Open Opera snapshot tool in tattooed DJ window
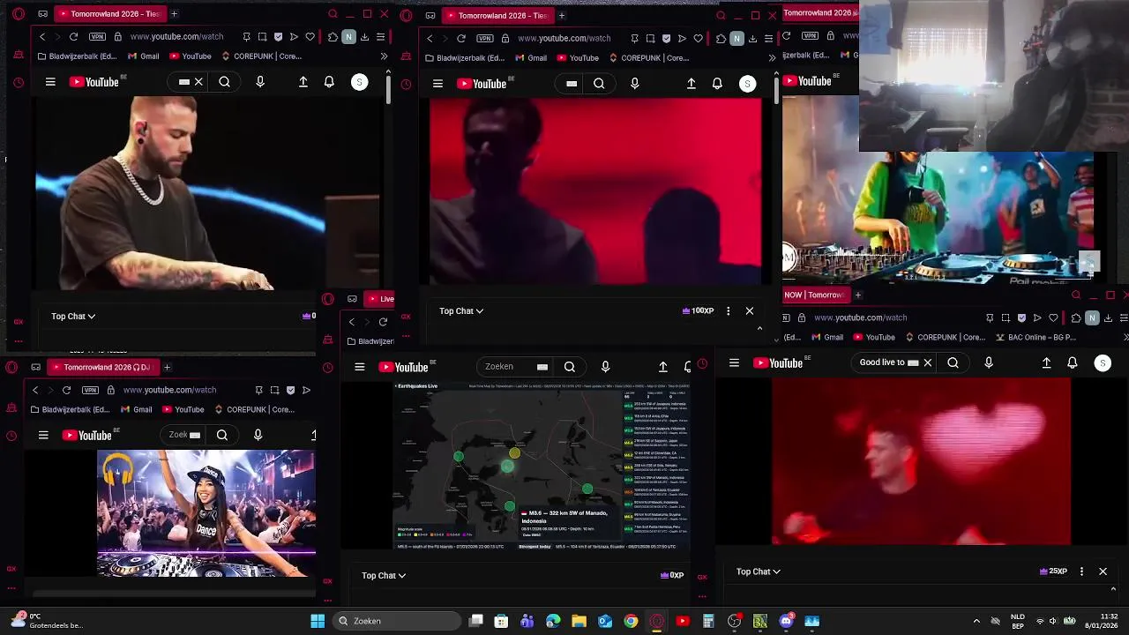The height and width of the screenshot is (635, 1129). click(262, 37)
